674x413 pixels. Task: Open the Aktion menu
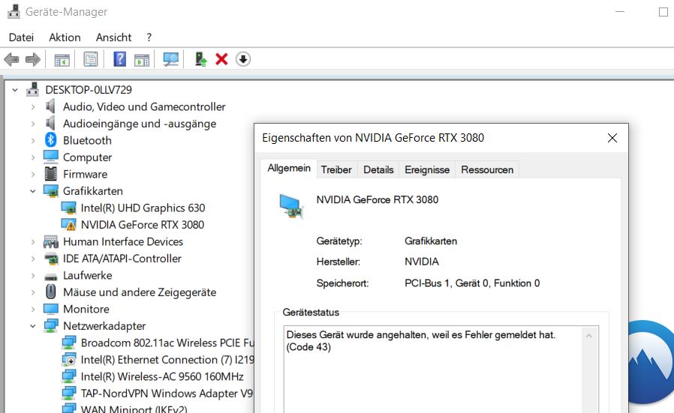[65, 37]
